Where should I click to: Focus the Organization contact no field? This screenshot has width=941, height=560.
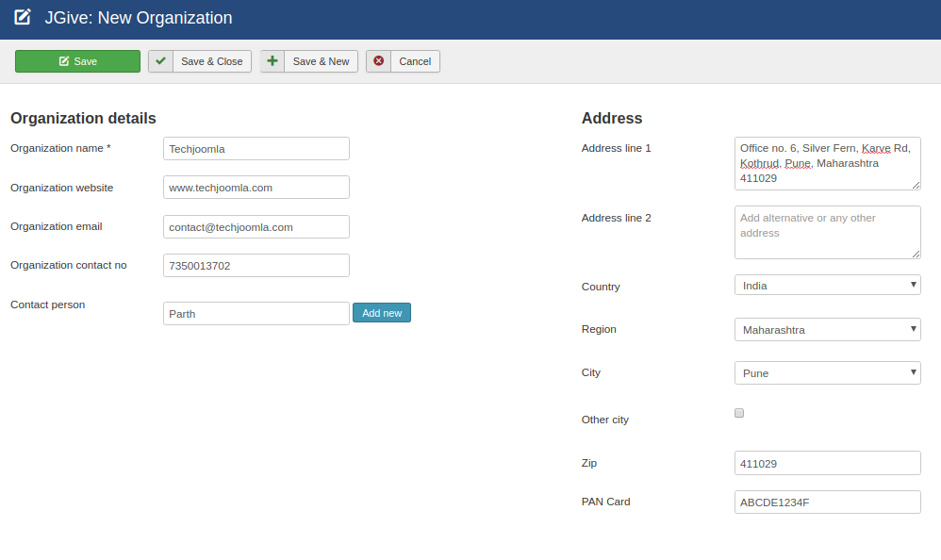[x=256, y=265]
